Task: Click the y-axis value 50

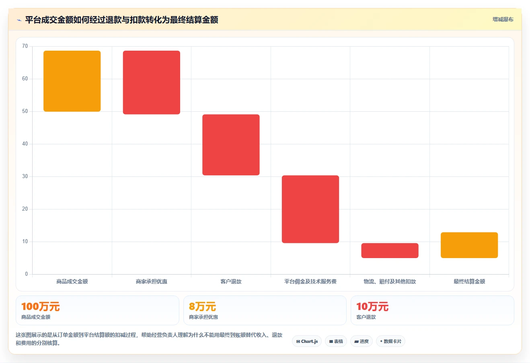Action: [x=25, y=111]
